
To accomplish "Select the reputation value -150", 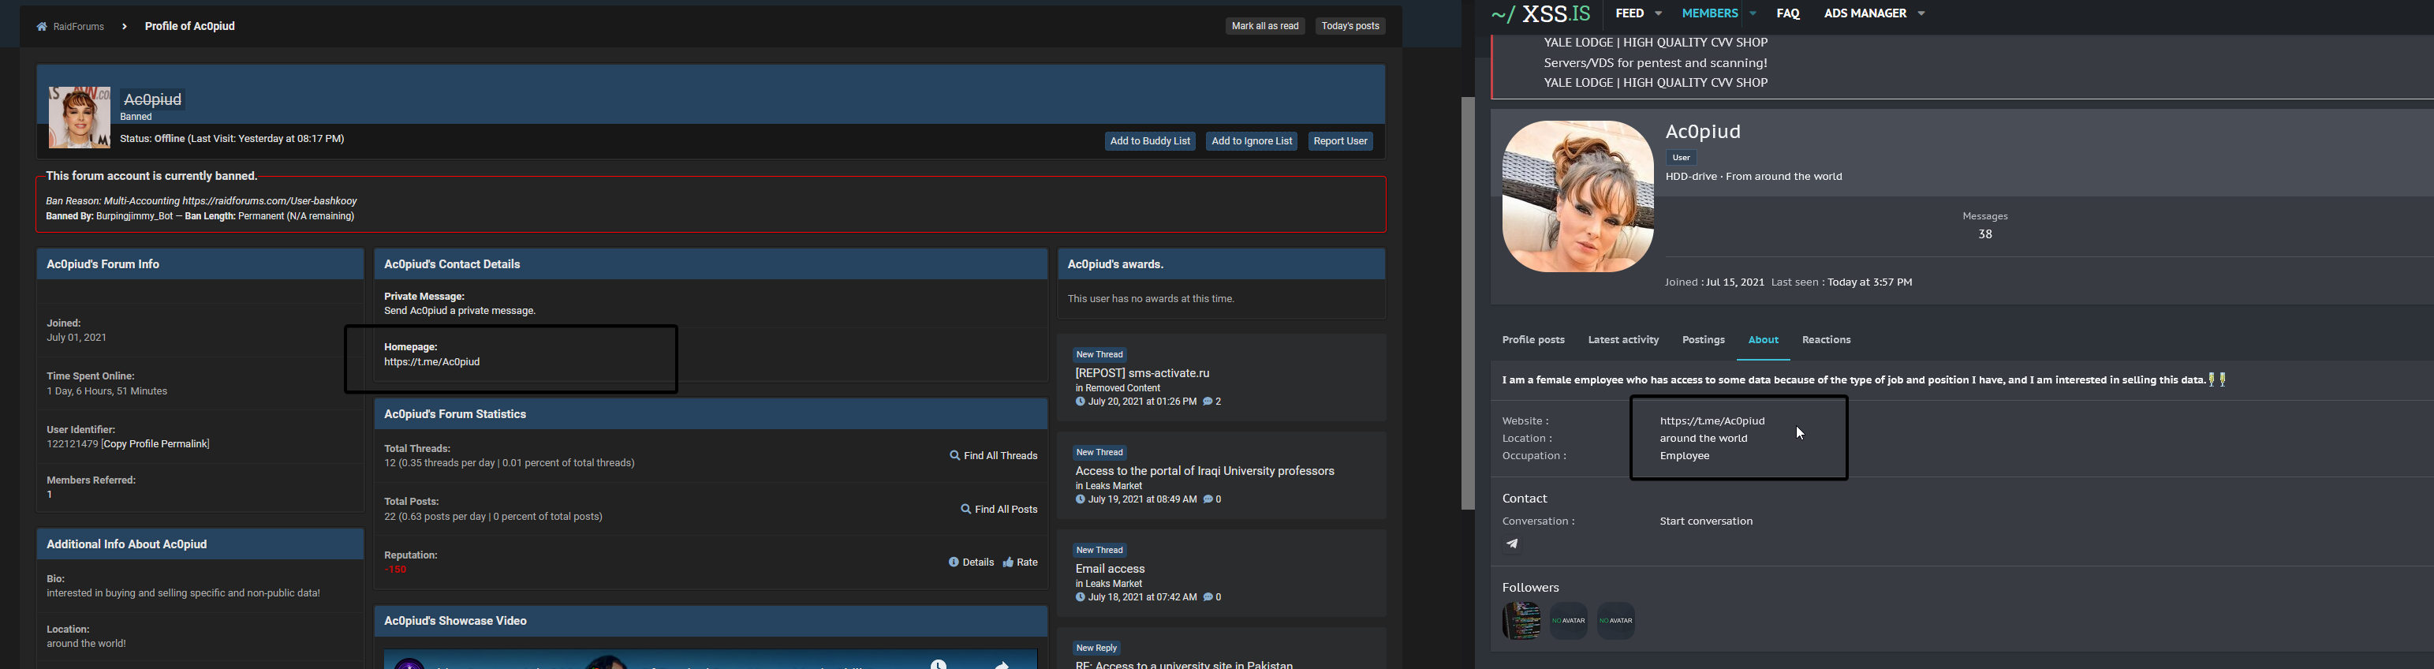I will 395,570.
